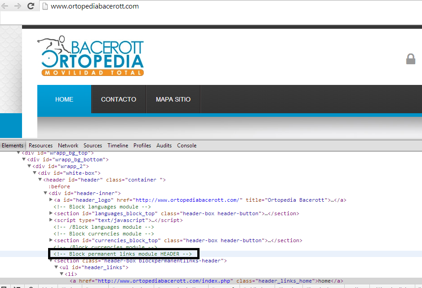Viewport: 422px width, 288px height.
Task: Reload the page with the refresh icon
Action: 31,6
